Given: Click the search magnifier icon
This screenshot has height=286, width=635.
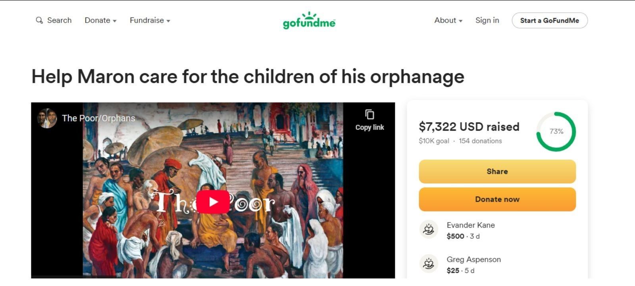Looking at the screenshot, I should click(x=39, y=20).
